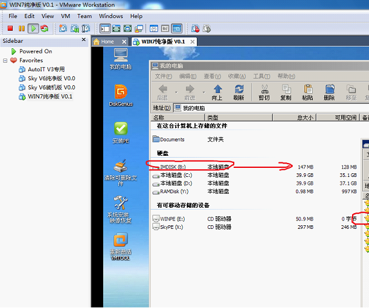
Task: Open the 后退 history dropdown arrow
Action: click(176, 92)
